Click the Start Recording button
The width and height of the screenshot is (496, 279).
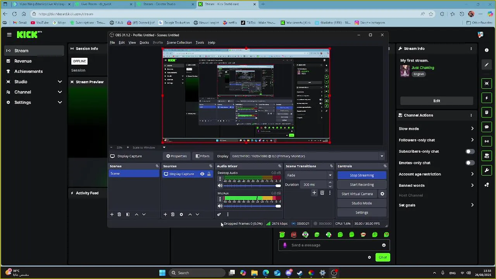[x=362, y=184]
